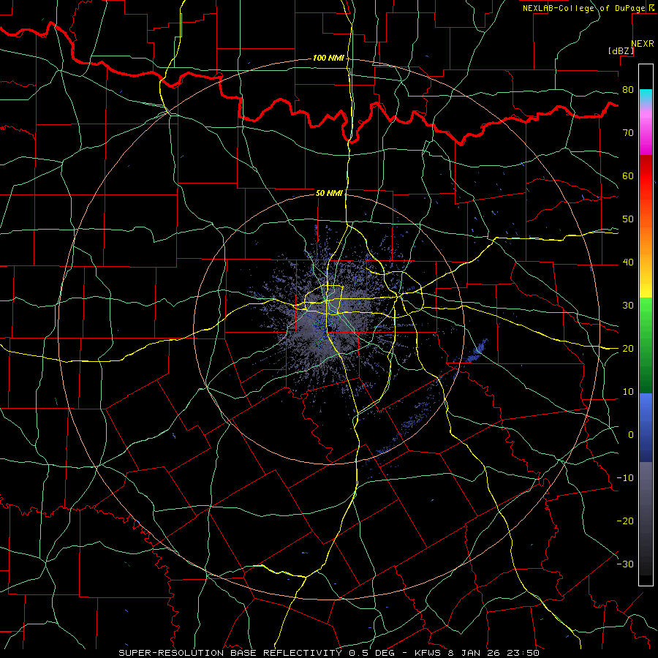Click the NEXR label above the legend
The image size is (658, 658).
642,44
